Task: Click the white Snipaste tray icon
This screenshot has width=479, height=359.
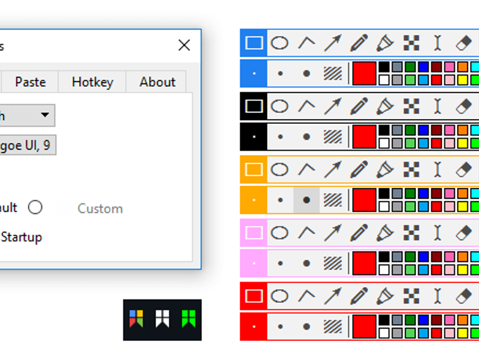Action: click(x=162, y=319)
